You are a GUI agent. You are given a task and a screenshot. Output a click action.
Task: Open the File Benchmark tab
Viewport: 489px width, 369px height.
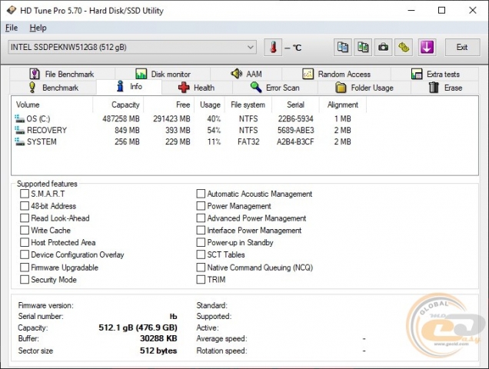(x=62, y=74)
